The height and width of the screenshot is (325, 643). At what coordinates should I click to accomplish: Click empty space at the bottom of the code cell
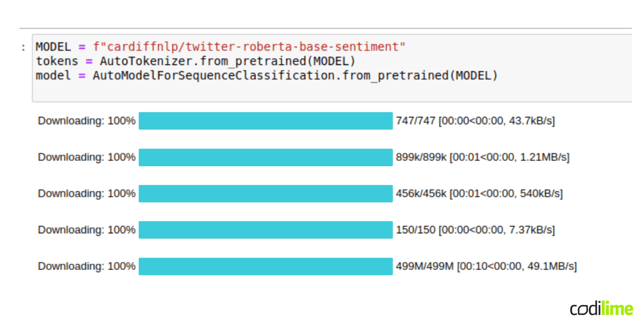[314, 93]
